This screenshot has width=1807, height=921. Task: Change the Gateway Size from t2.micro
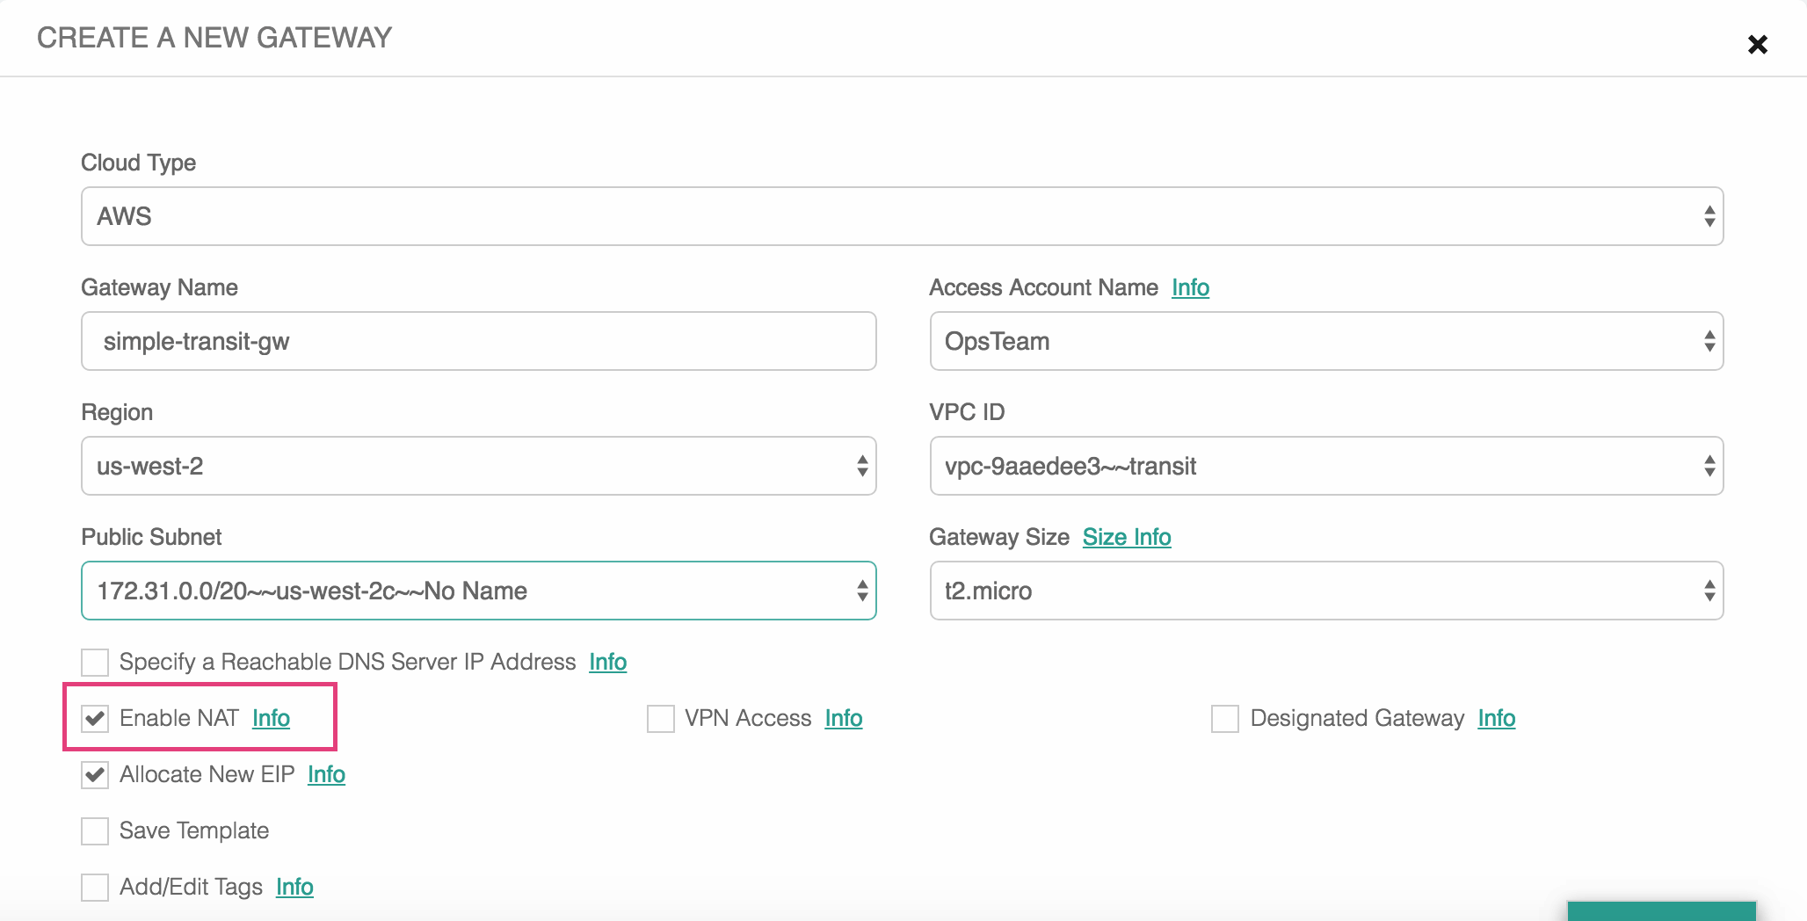tap(1325, 591)
